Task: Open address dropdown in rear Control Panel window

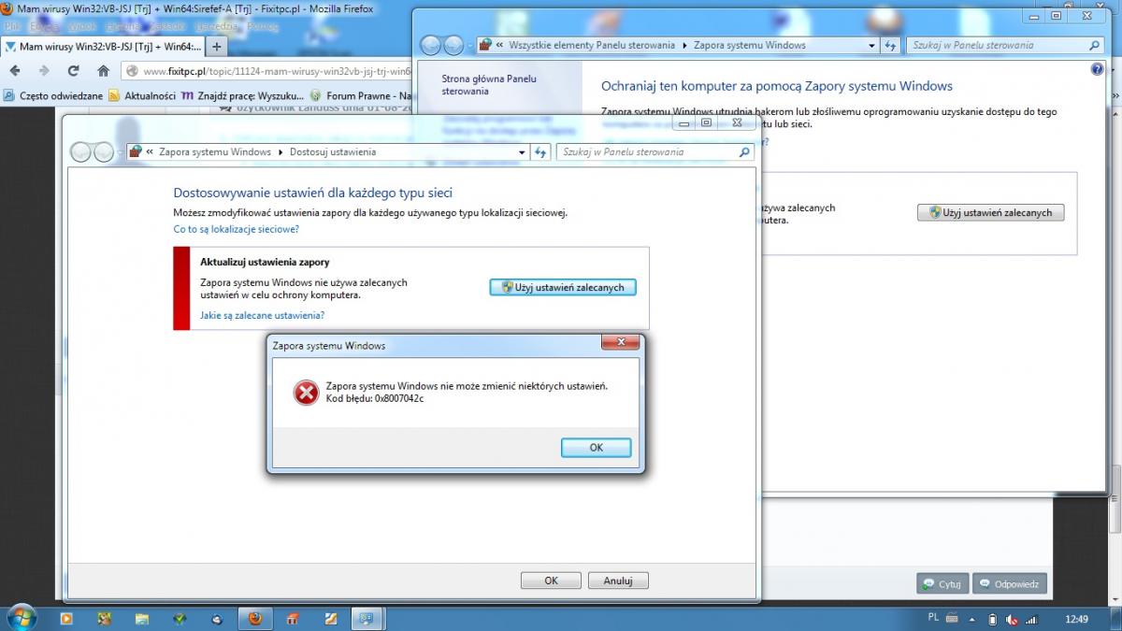Action: pyautogui.click(x=871, y=45)
